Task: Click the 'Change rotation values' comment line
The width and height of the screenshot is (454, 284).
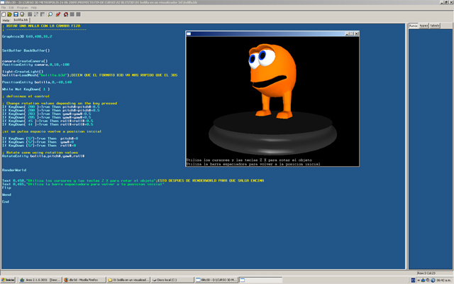Action: click(x=60, y=103)
